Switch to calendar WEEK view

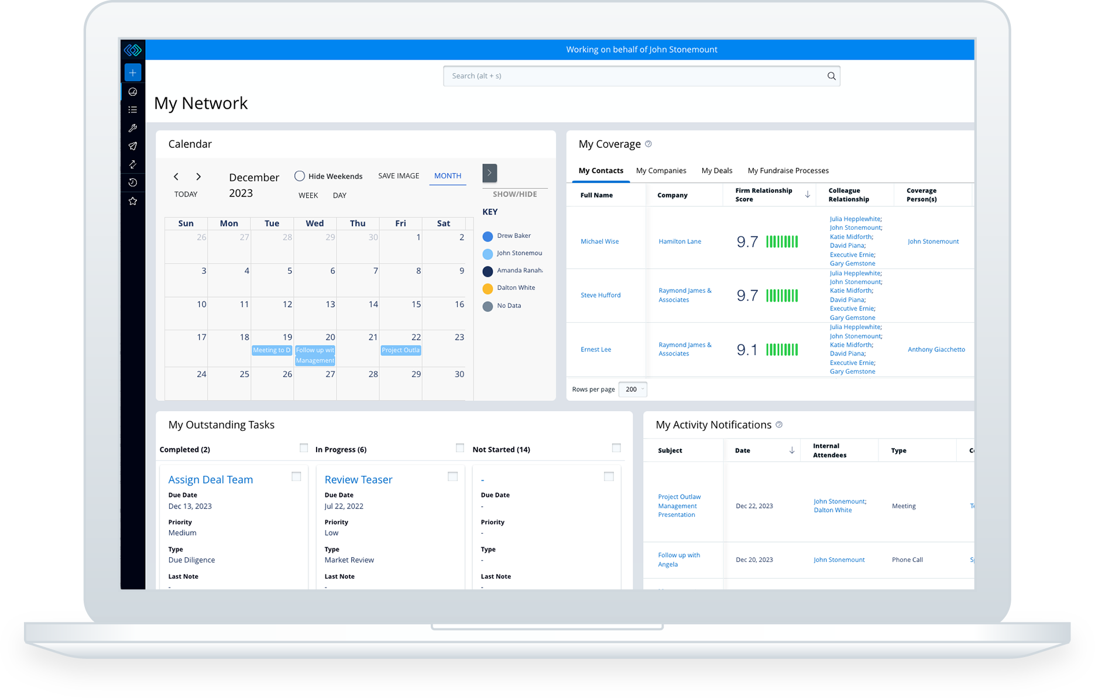pyautogui.click(x=308, y=195)
